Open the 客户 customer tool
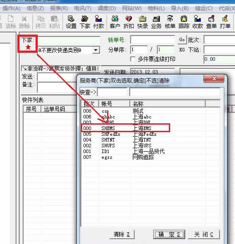Screen dimensions: 235x244 (x=115, y=22)
